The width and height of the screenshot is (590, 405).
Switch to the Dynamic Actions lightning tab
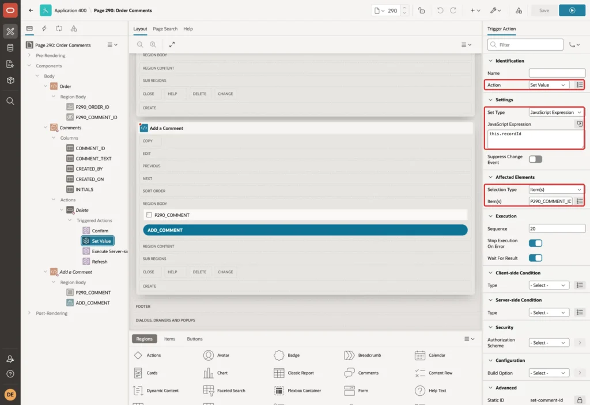[44, 29]
